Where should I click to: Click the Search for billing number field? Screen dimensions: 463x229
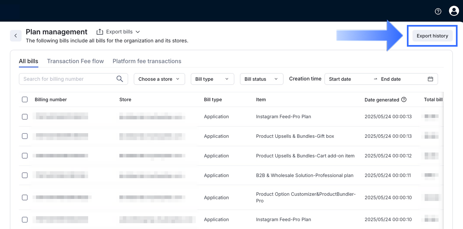tap(68, 79)
